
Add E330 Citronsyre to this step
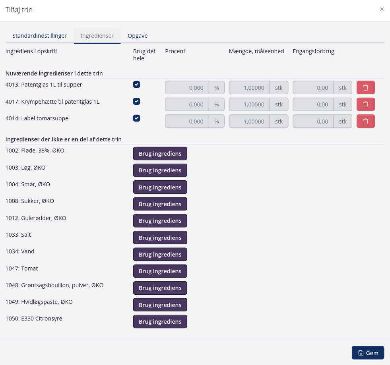[x=160, y=322]
